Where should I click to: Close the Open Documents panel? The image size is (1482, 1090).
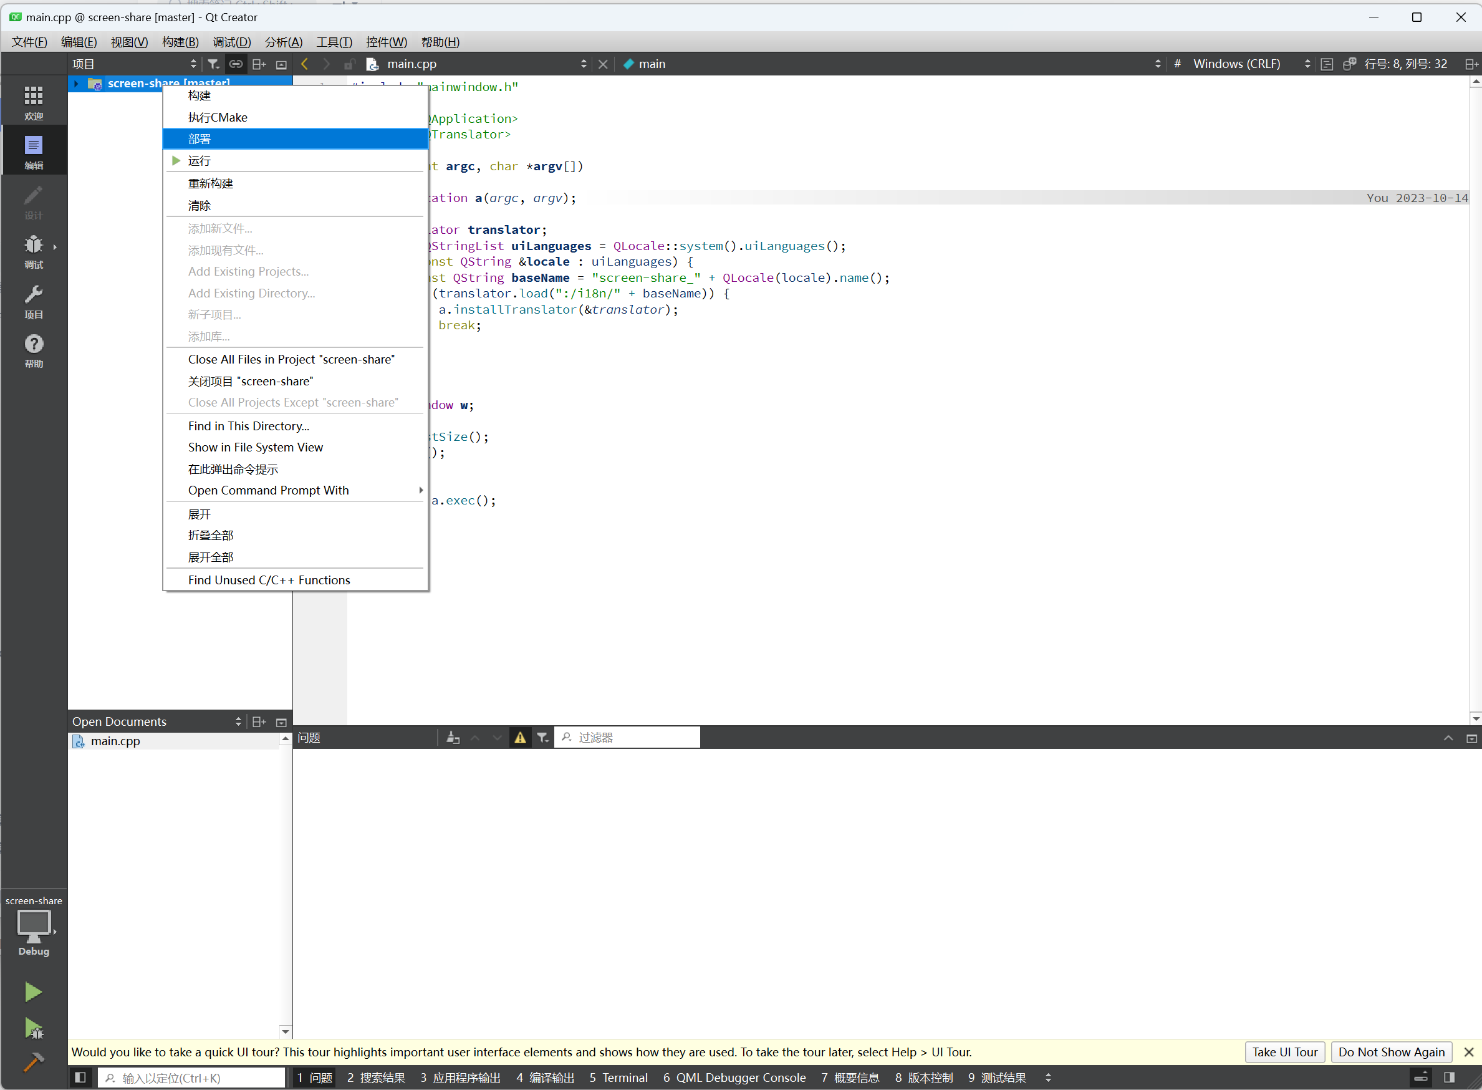click(x=282, y=722)
